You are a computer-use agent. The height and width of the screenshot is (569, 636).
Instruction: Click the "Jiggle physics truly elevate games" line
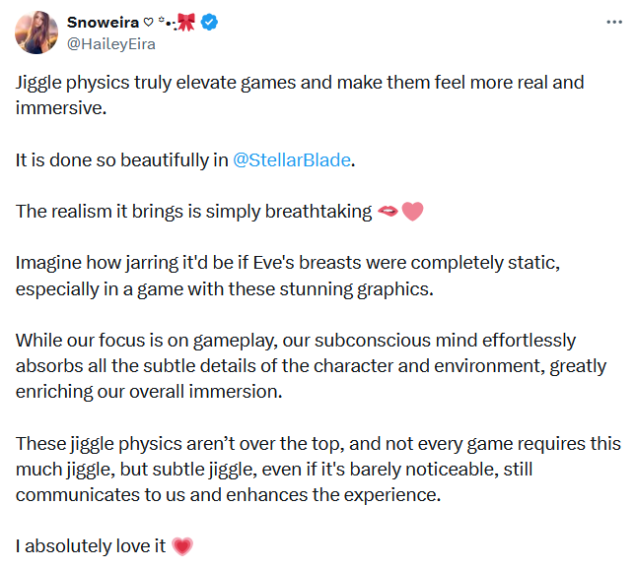(300, 83)
